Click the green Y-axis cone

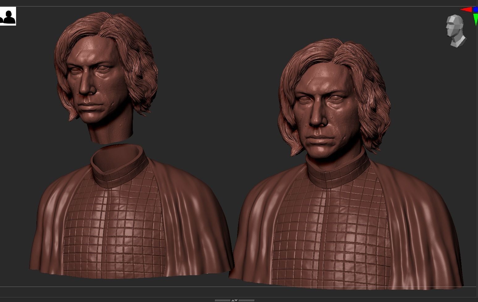coord(476,19)
